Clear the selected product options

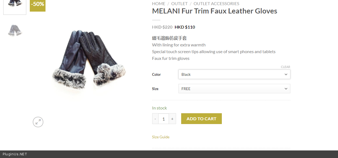[285, 67]
